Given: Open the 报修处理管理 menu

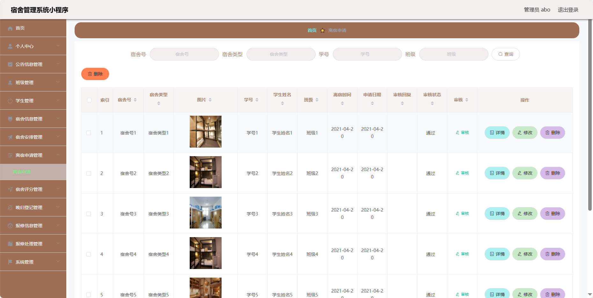Looking at the screenshot, I should 33,244.
